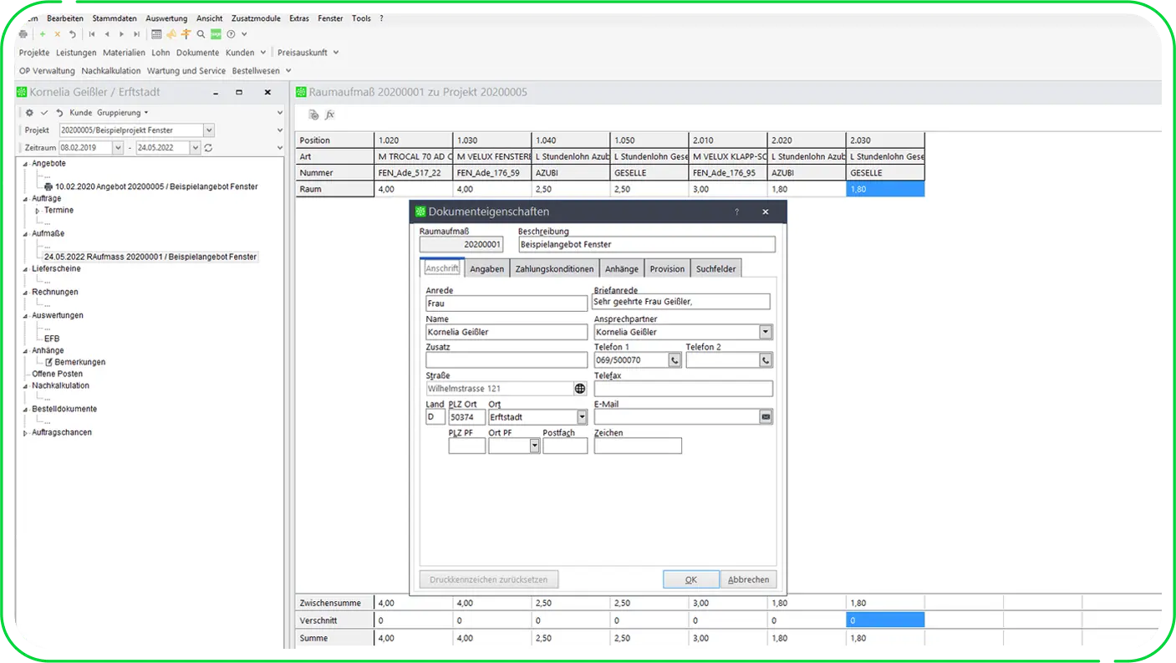Click the Offene Posten tree item

(x=58, y=375)
